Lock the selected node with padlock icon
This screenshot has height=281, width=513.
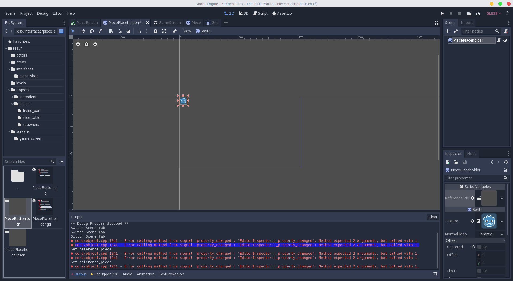[x=156, y=31]
